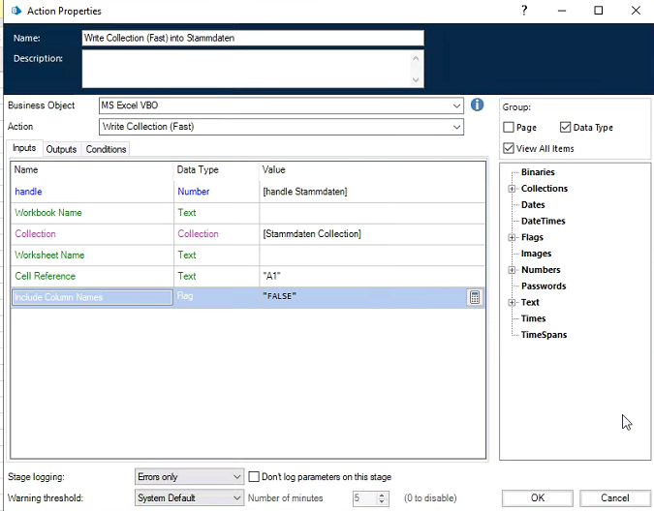Open the Business Object dropdown
This screenshot has width=654, height=511.
tap(456, 105)
